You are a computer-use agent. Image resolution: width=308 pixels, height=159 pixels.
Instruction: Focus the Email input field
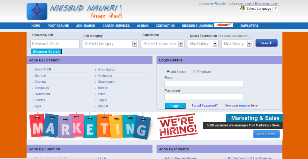(204, 84)
